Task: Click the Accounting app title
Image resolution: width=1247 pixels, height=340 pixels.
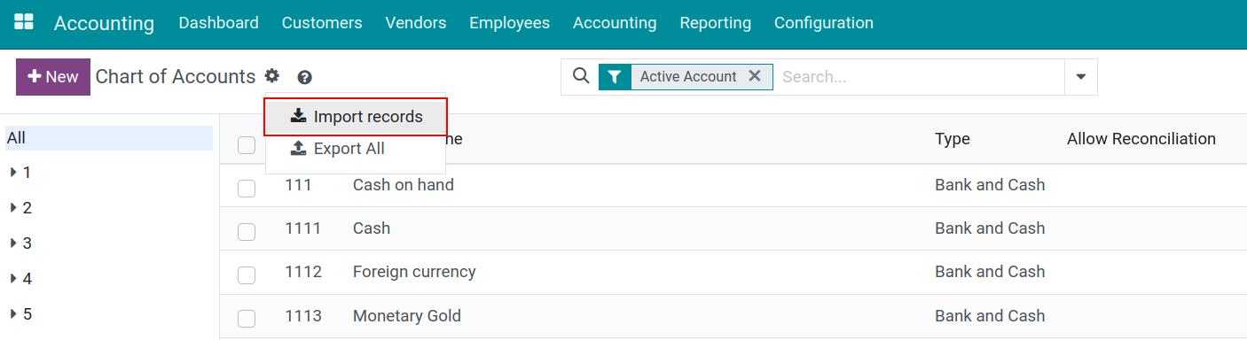Action: 104,24
